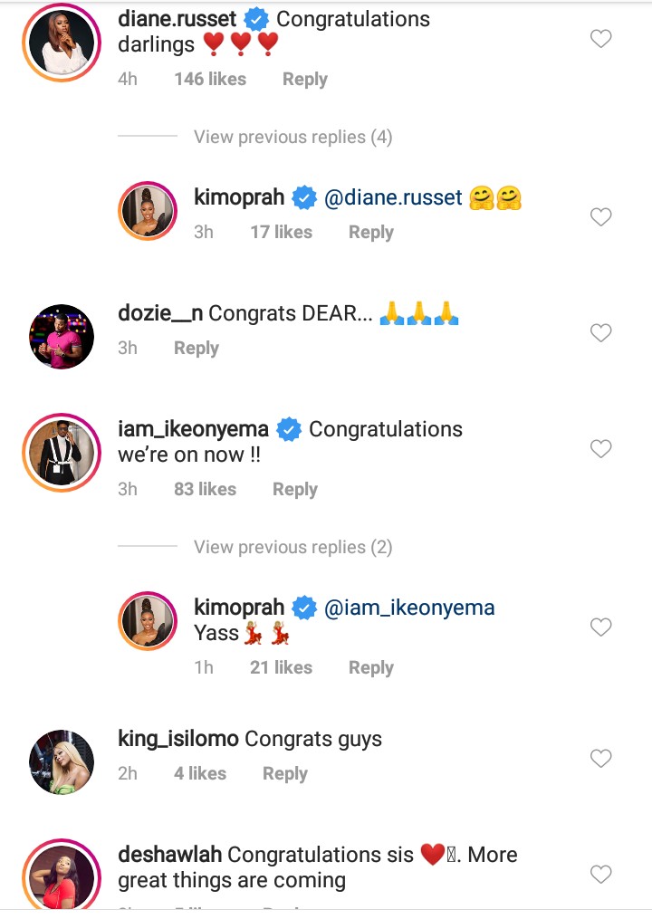Viewport: 652px width, 919px height.
Task: Like kimoprah's reply to diane.russet
Action: (x=600, y=217)
